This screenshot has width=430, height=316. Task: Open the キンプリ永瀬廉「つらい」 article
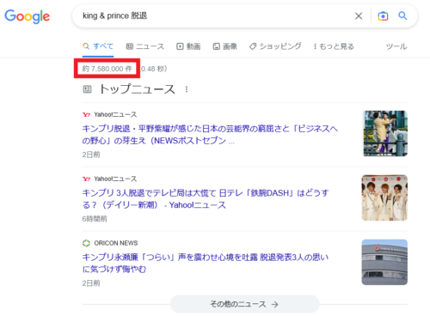coord(206,263)
